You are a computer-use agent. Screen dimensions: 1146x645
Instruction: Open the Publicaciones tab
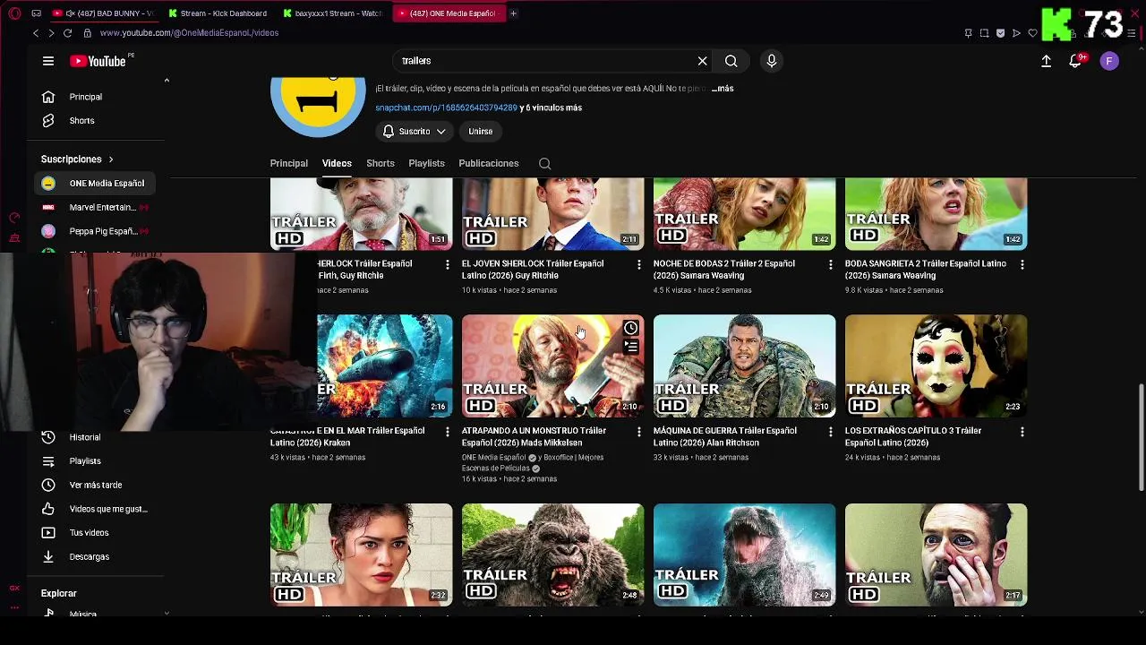tap(489, 164)
